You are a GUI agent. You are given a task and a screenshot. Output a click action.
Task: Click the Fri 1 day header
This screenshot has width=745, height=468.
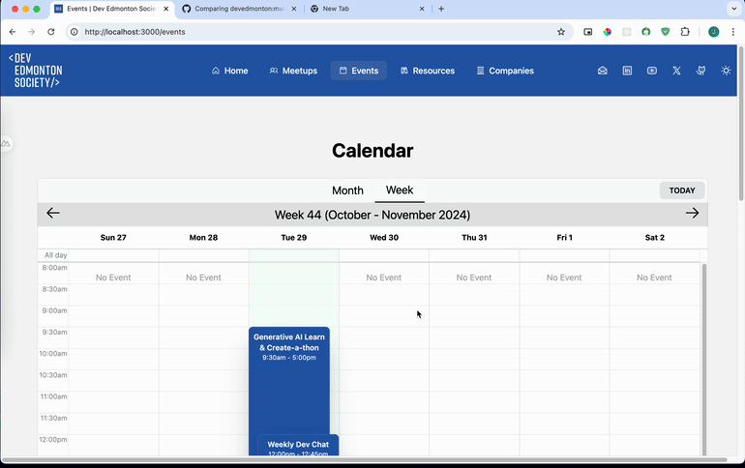pyautogui.click(x=564, y=237)
